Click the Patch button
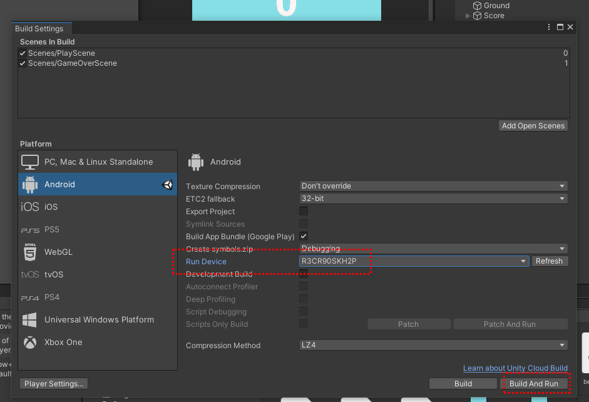The image size is (589, 402). 409,324
